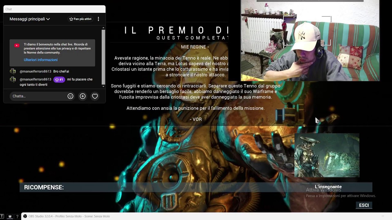Send a heart reaction in chat
This screenshot has height=220, width=392.
coord(95,96)
